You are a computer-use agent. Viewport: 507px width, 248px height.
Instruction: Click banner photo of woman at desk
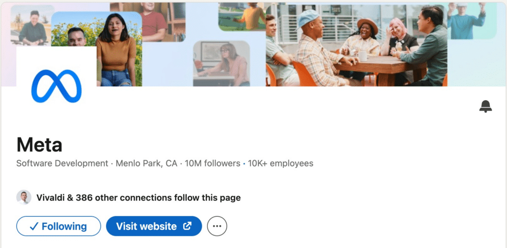point(221,64)
